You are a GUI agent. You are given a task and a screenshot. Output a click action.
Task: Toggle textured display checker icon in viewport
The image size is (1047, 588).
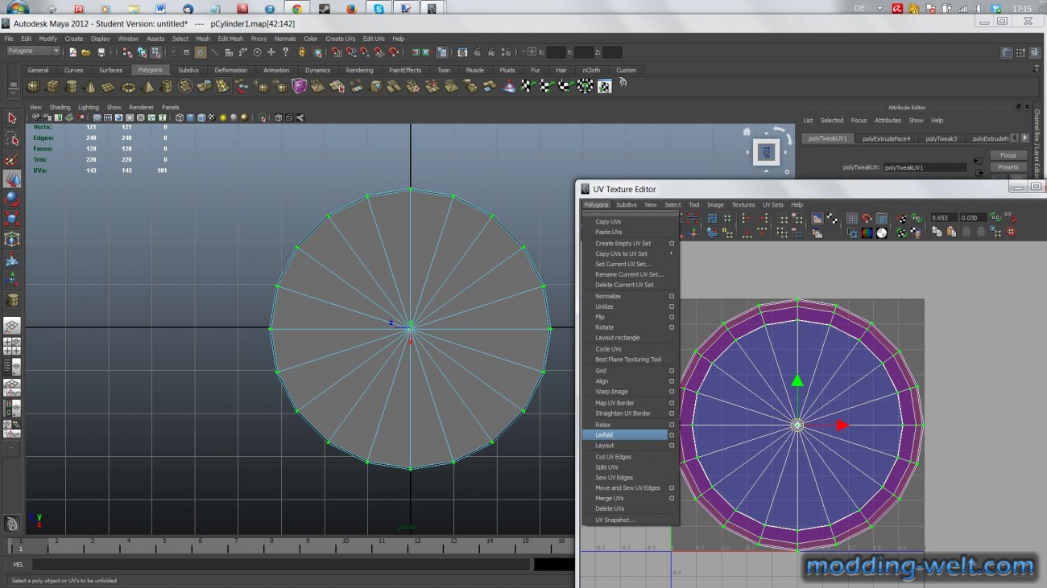click(x=212, y=117)
